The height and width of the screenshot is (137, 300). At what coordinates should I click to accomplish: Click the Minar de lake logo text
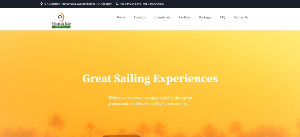pyautogui.click(x=61, y=24)
